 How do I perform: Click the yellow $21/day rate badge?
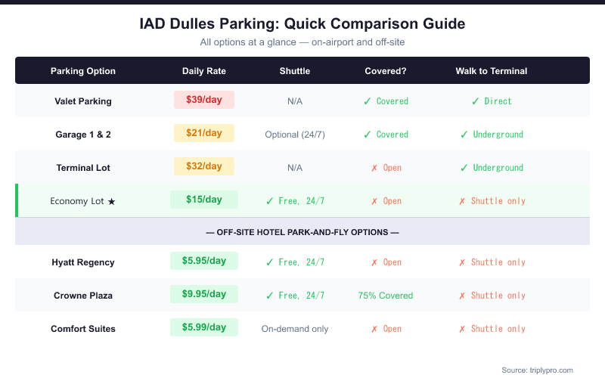pyautogui.click(x=204, y=133)
